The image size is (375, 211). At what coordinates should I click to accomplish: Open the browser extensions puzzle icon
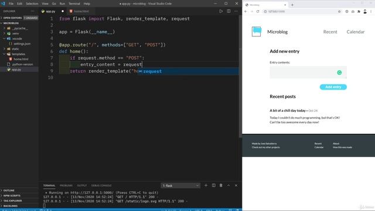(359, 12)
